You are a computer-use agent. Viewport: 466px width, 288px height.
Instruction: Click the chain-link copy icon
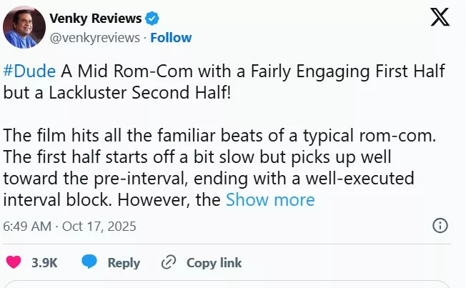click(169, 262)
